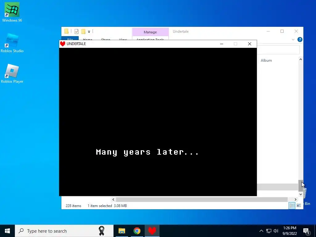
Task: Close the UNDERTALE game window
Action: point(249,44)
